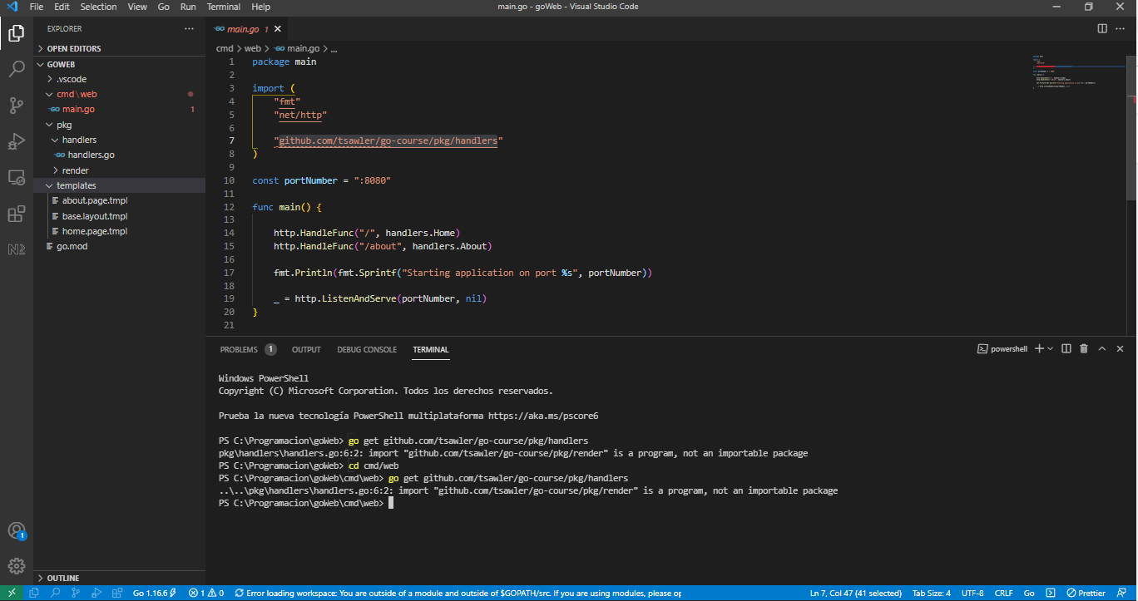
Task: Switch to OUTPUT panel tab
Action: coord(306,349)
